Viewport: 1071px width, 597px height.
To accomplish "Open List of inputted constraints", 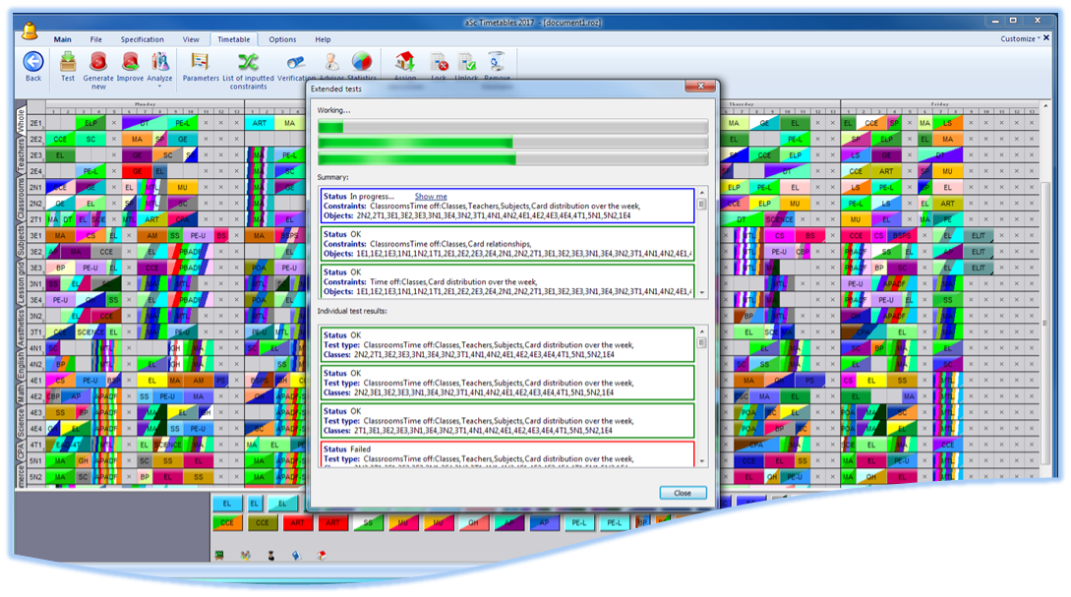I will [x=248, y=62].
